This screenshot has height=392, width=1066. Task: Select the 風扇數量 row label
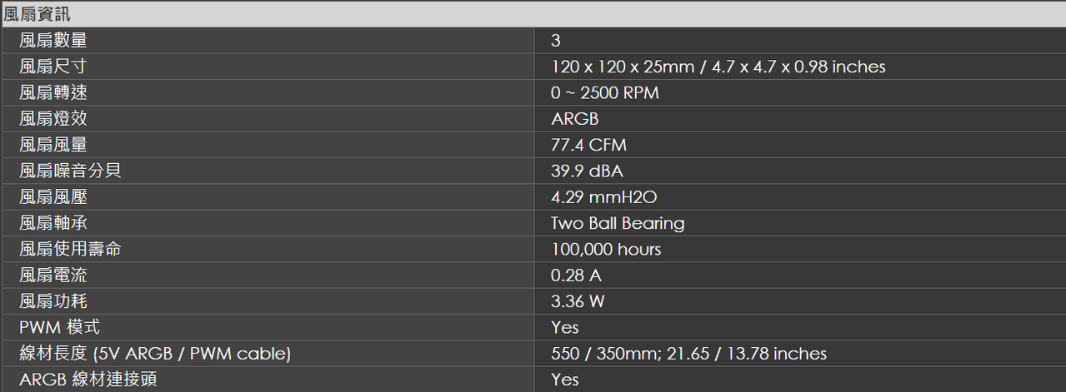point(53,40)
